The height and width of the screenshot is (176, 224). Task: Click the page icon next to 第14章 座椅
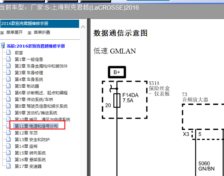point(9,146)
